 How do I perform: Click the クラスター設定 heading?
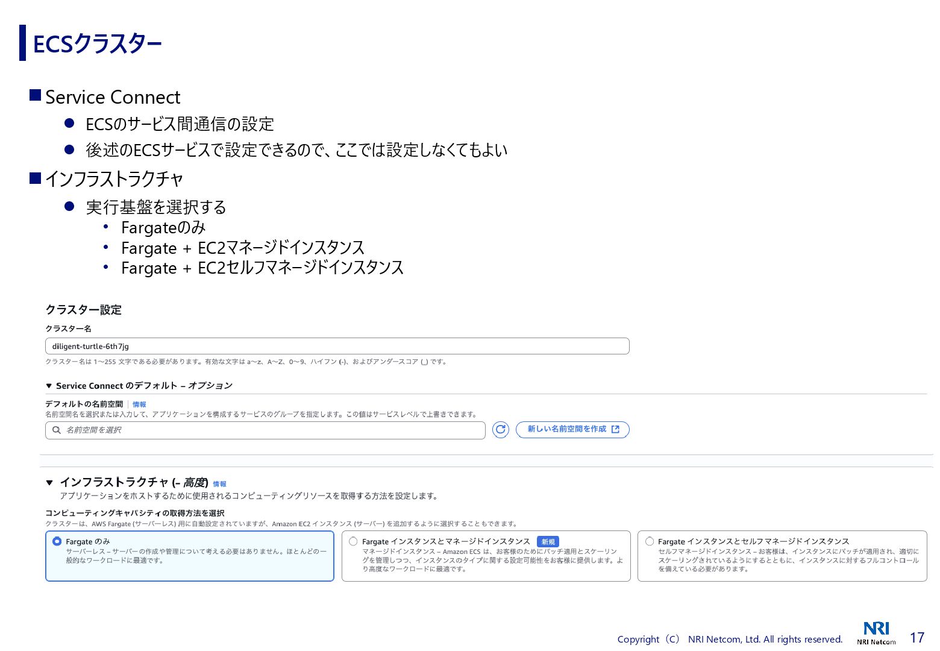[x=84, y=310]
